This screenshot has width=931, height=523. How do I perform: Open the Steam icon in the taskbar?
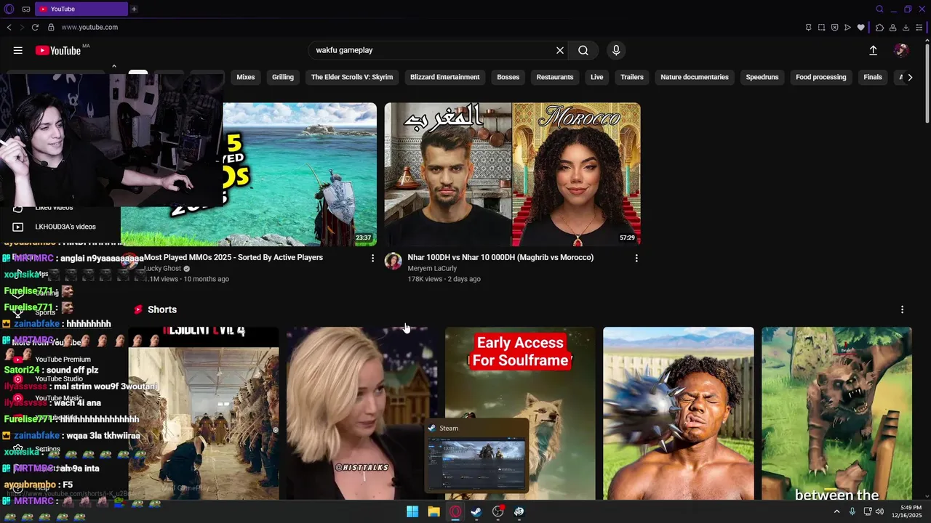point(476,511)
